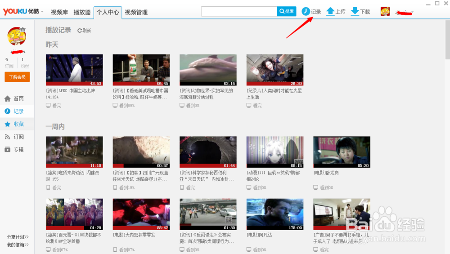Open the 看老美试喝吐槽中国饮料 video thumbnail
The image size is (450, 254).
pyautogui.click(x=141, y=70)
